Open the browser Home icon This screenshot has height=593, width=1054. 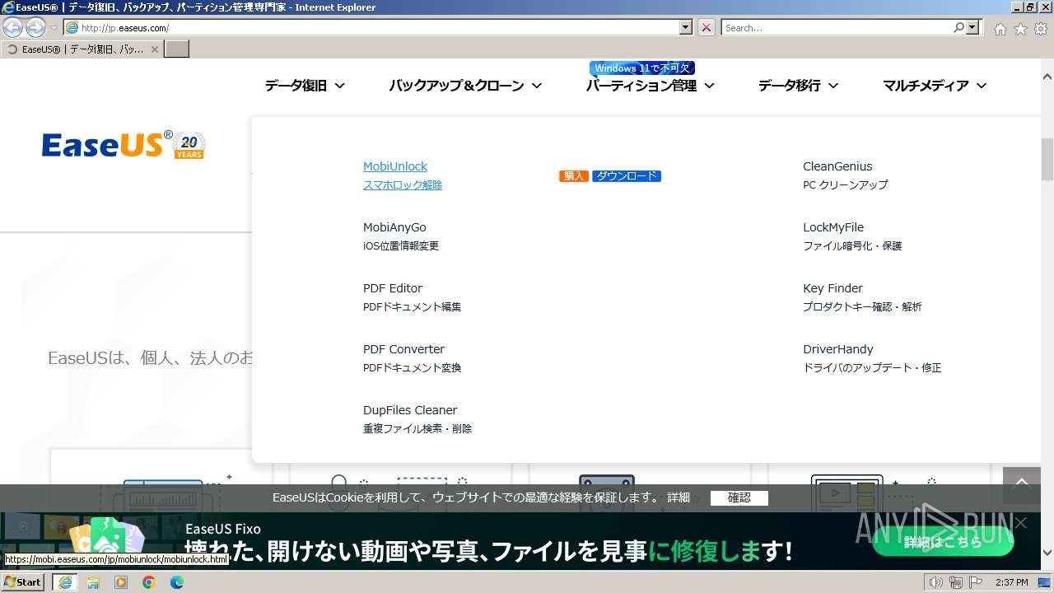(x=1000, y=29)
